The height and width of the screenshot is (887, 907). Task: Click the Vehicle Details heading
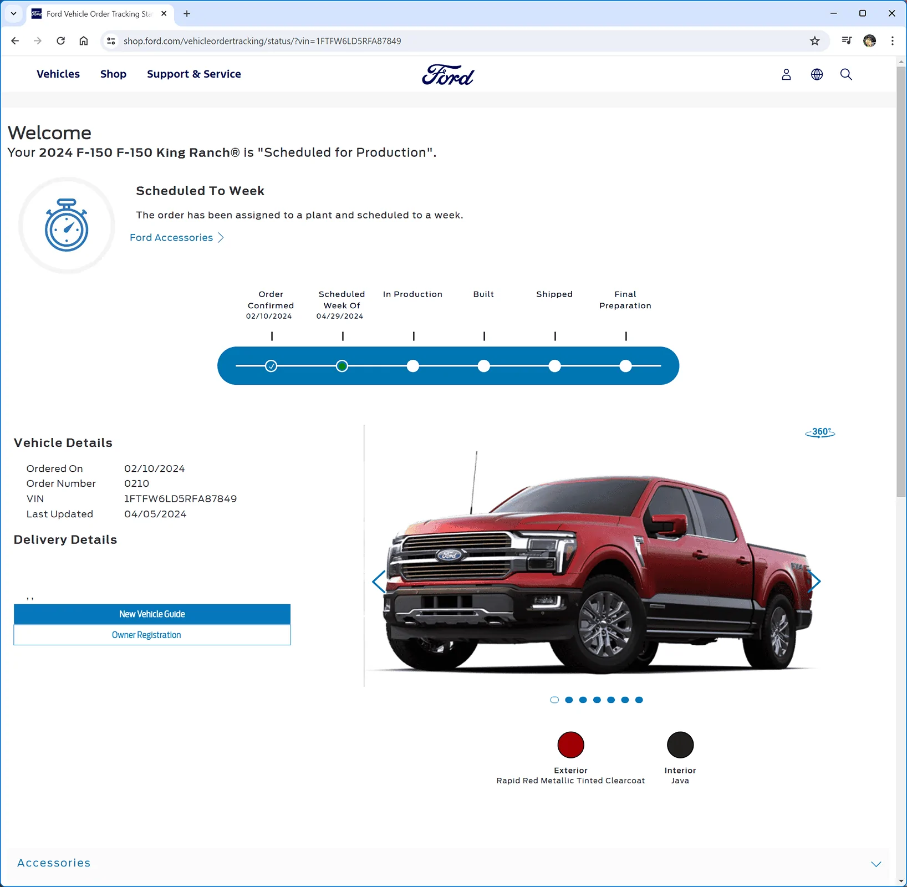click(x=63, y=443)
